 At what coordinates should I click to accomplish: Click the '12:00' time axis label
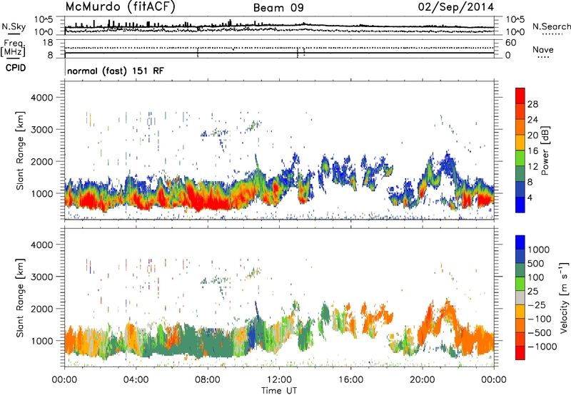(x=279, y=380)
